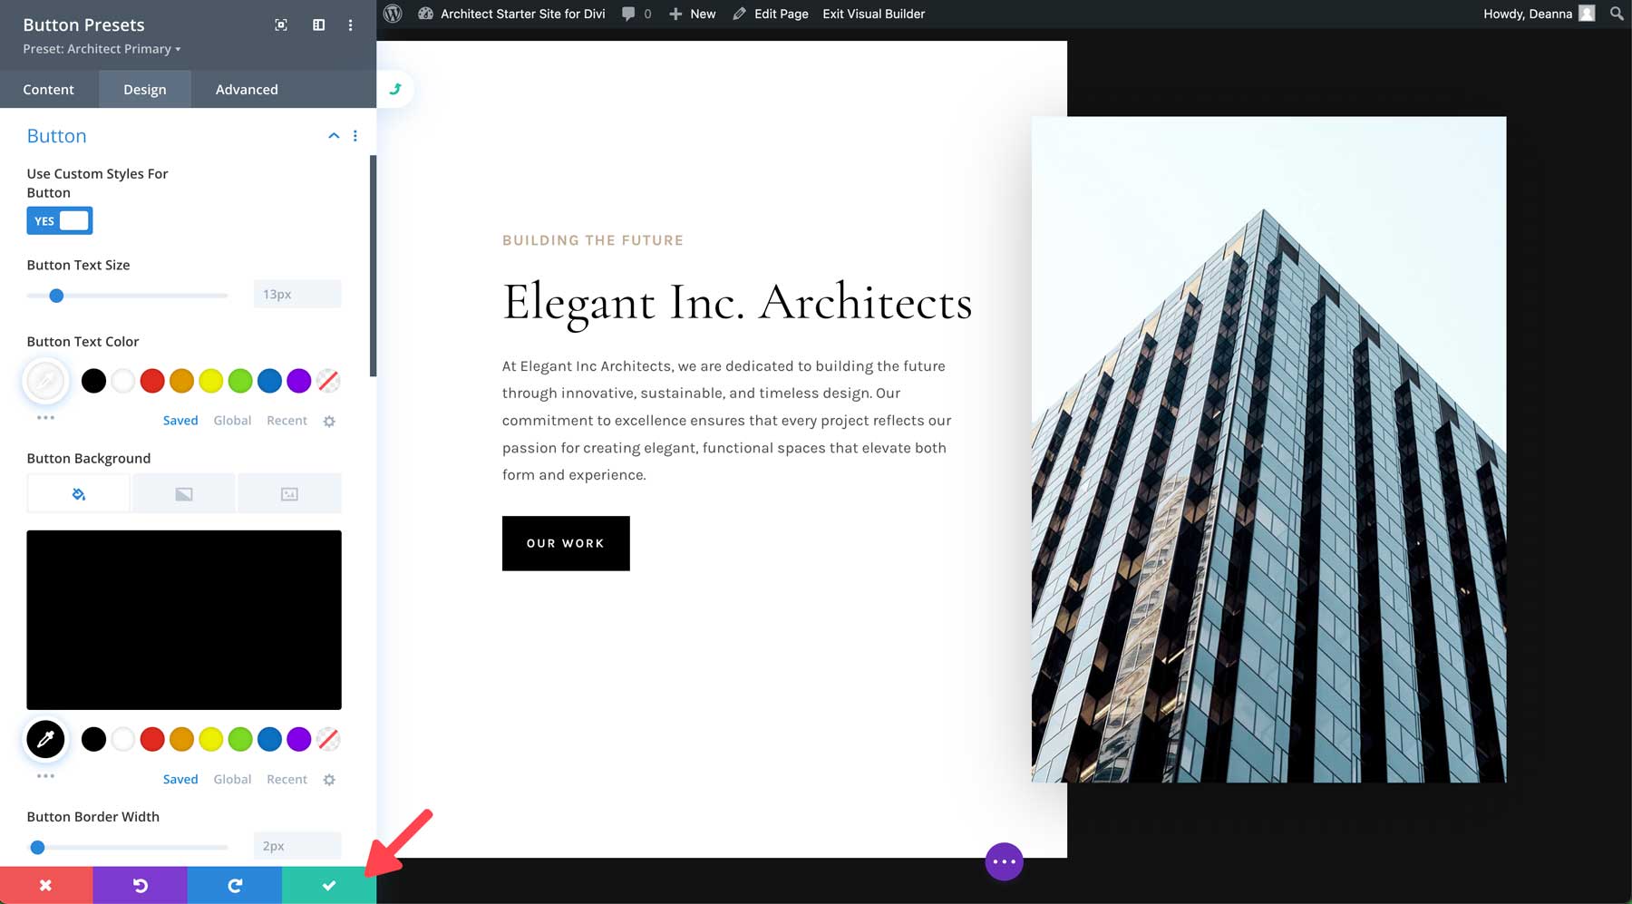Open the purple page settings circle
Viewport: 1632px width, 904px height.
click(1003, 861)
